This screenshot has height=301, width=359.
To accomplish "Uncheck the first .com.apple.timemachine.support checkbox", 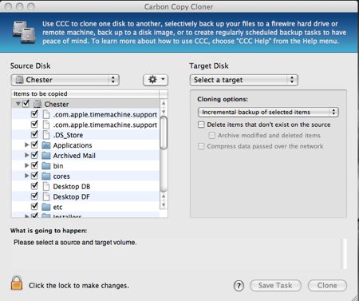I will point(34,113).
